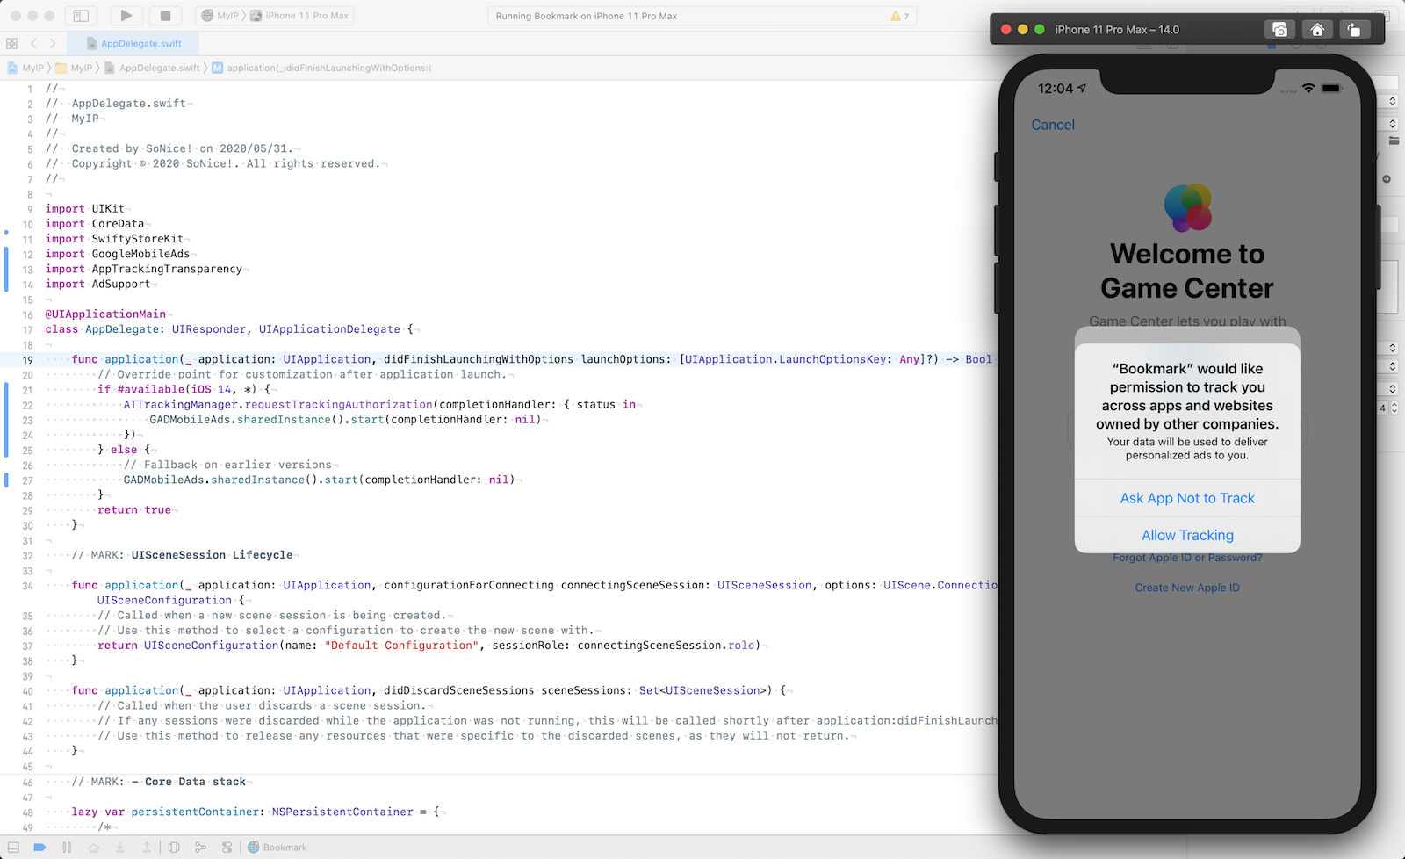This screenshot has width=1405, height=859.
Task: Click the text 'import GoogleMobileAds' on line 12
Action: (118, 254)
